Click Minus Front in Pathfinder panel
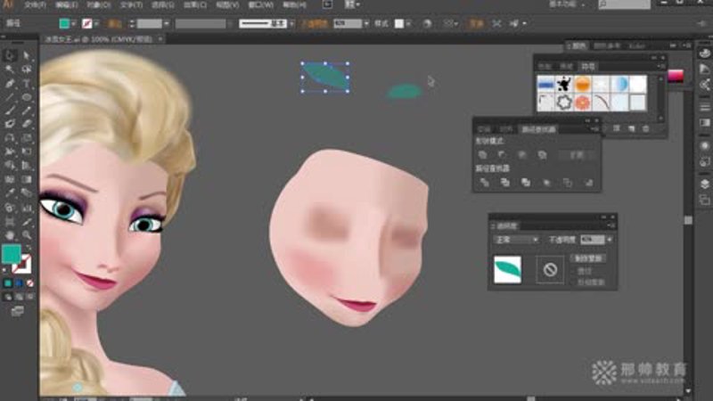Image resolution: width=713 pixels, height=401 pixels. (x=502, y=155)
